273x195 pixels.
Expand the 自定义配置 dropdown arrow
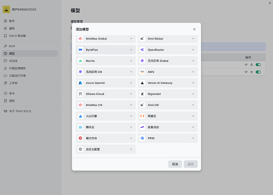(131, 149)
